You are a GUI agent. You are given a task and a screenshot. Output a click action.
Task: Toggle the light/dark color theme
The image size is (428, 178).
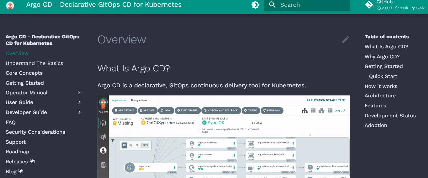pyautogui.click(x=255, y=5)
